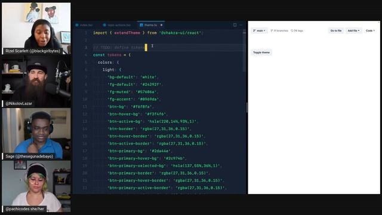Click the unsaved dot on theme.ts tab
The width and height of the screenshot is (382, 215).
[x=161, y=25]
